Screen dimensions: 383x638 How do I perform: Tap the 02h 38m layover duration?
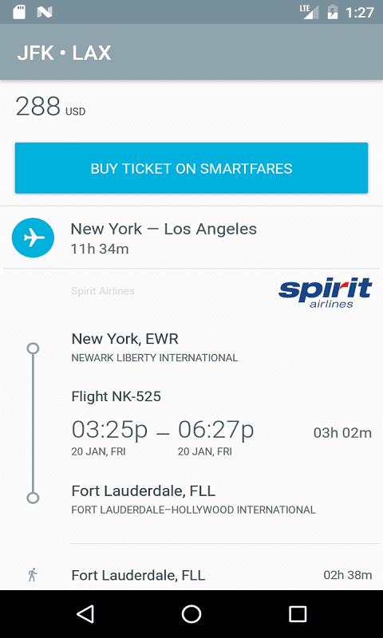coord(348,575)
